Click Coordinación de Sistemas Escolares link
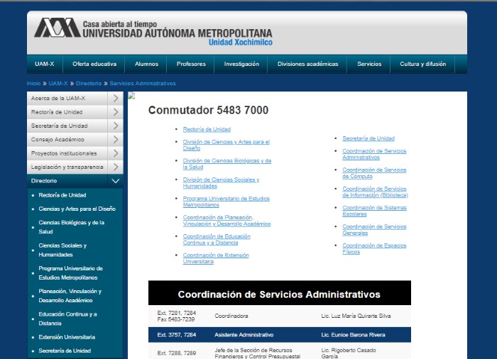Screen dimensions: 497x359 click(x=374, y=211)
